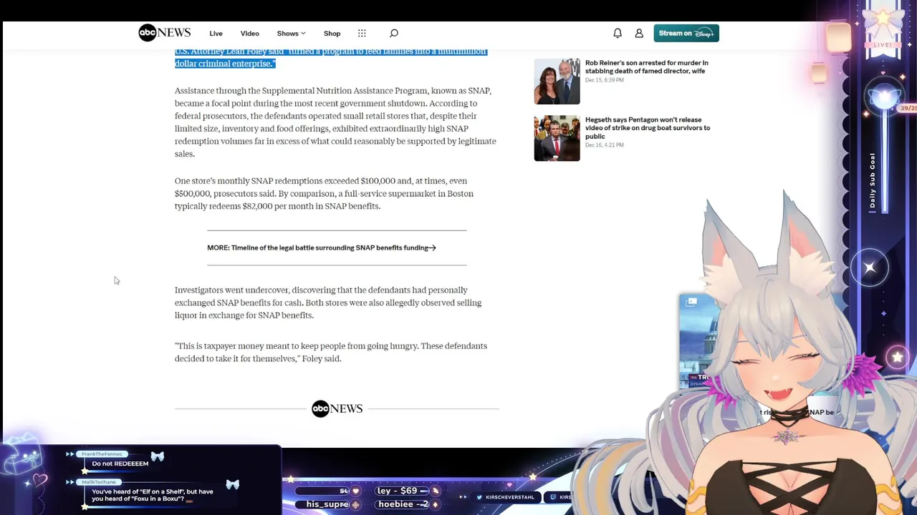Open the Hegseth story thumbnail image

point(557,138)
